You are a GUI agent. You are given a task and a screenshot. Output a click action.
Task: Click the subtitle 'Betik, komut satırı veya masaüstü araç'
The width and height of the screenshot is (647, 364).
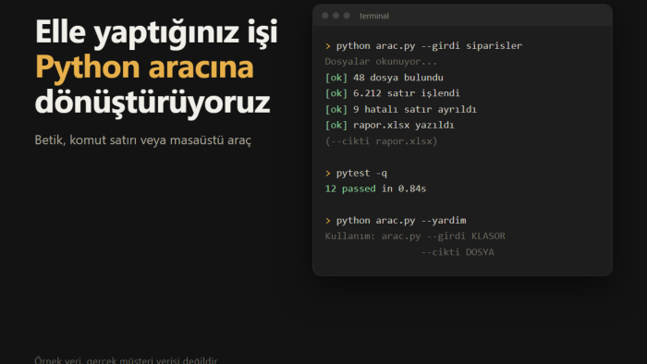(142, 140)
